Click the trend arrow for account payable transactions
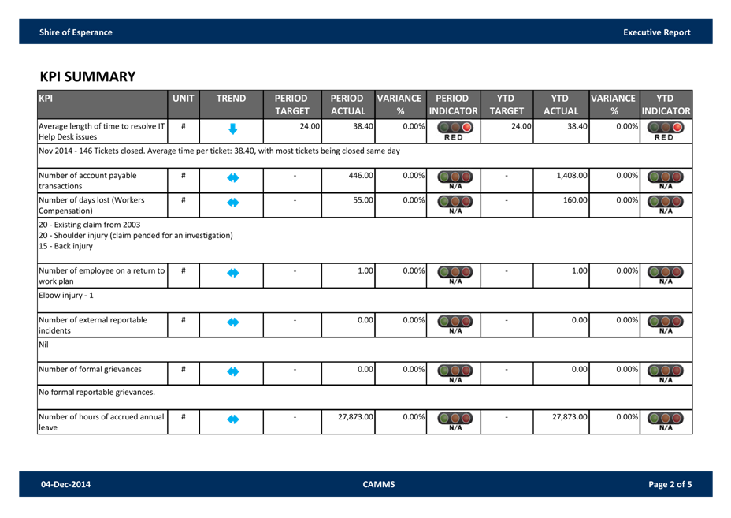Viewport: 731px width, 518px height. point(232,179)
